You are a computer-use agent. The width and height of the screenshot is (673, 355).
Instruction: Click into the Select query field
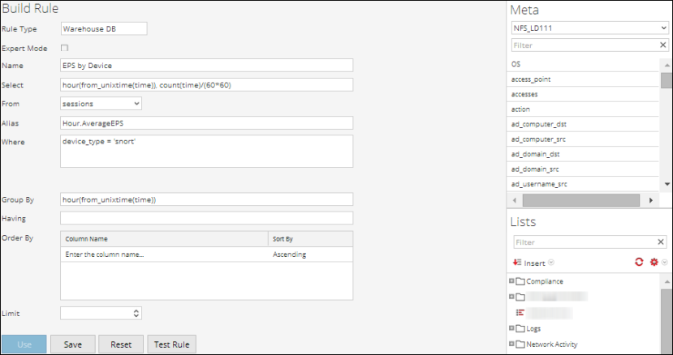(x=206, y=84)
